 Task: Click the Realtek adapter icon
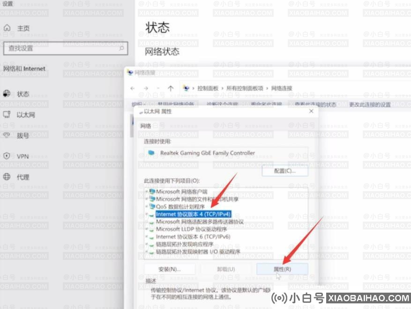[x=151, y=153]
